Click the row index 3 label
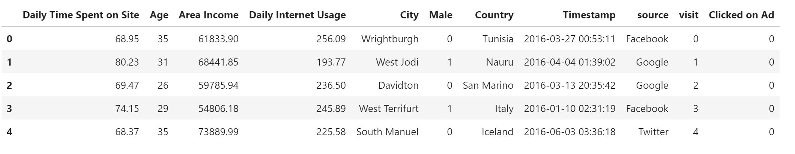The image size is (795, 154). click(9, 109)
